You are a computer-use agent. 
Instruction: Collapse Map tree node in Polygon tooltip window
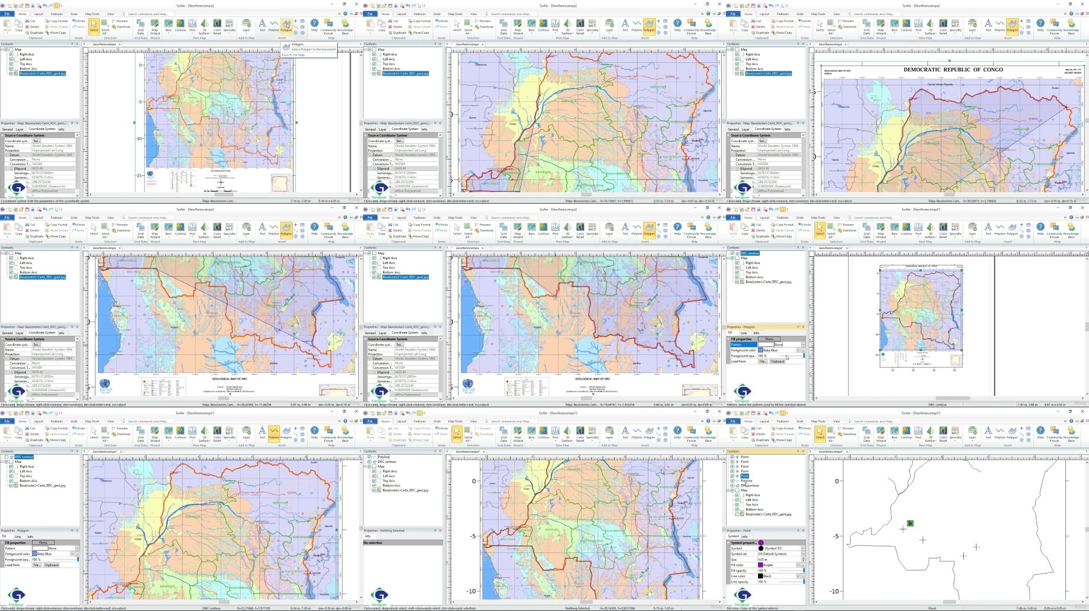pyautogui.click(x=2, y=50)
